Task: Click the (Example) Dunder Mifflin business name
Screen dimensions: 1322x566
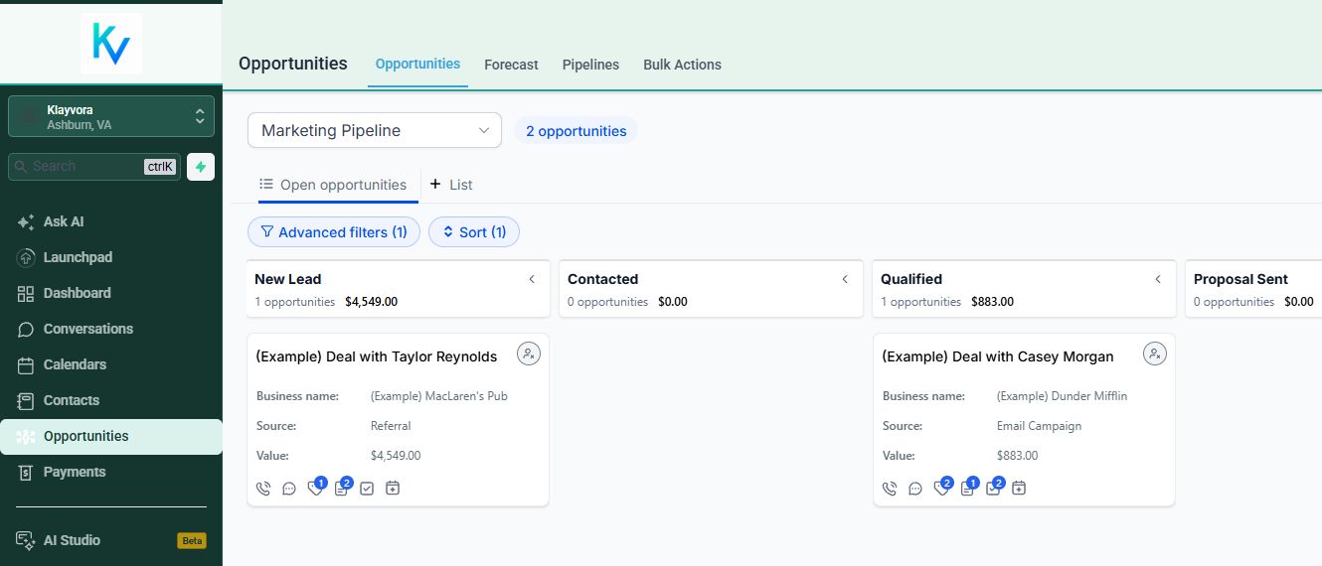Action: pos(1063,396)
